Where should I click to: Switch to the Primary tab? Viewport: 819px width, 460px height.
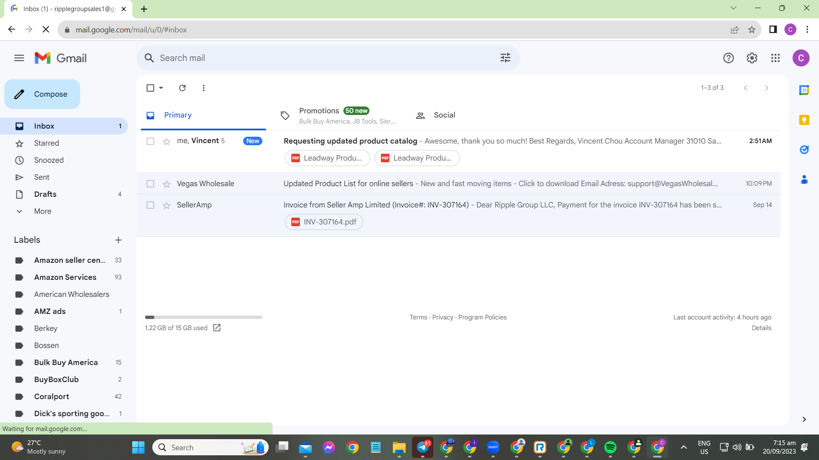point(203,115)
